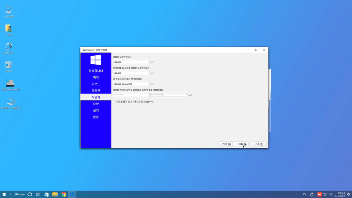Open Task View in the taskbar
This screenshot has width=352, height=198.
click(x=38, y=194)
